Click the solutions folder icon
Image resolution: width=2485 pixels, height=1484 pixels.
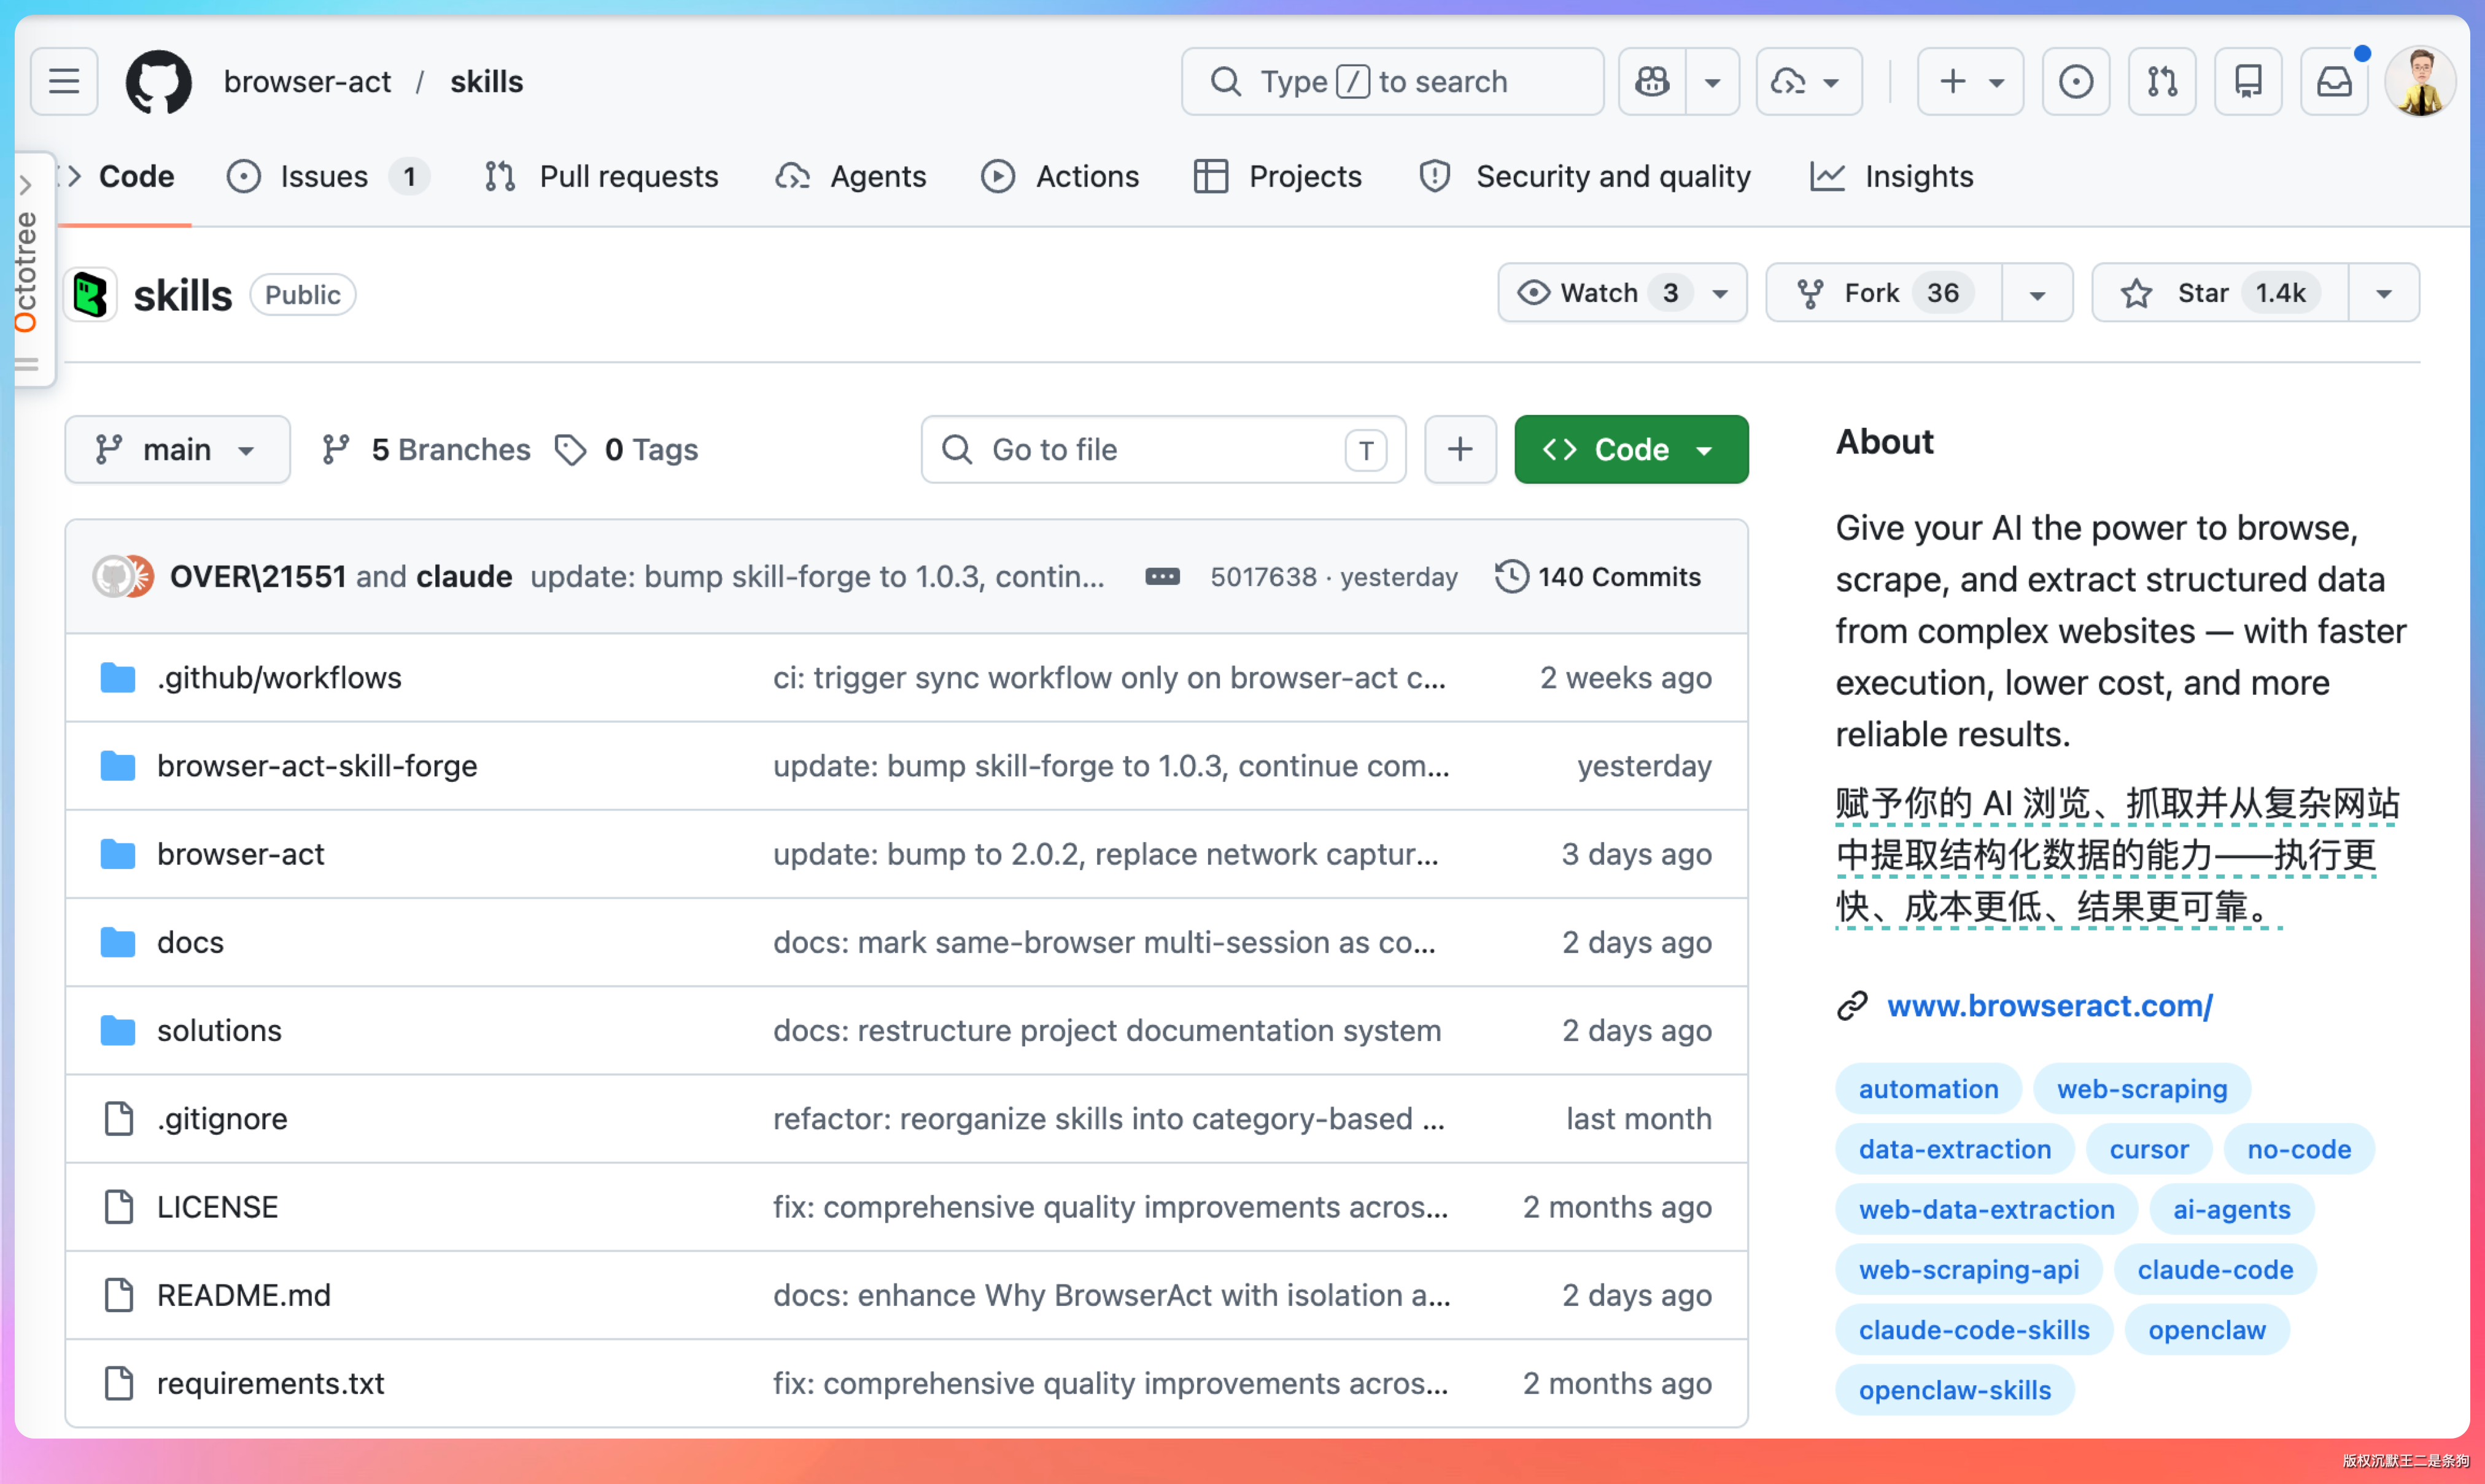(118, 1030)
